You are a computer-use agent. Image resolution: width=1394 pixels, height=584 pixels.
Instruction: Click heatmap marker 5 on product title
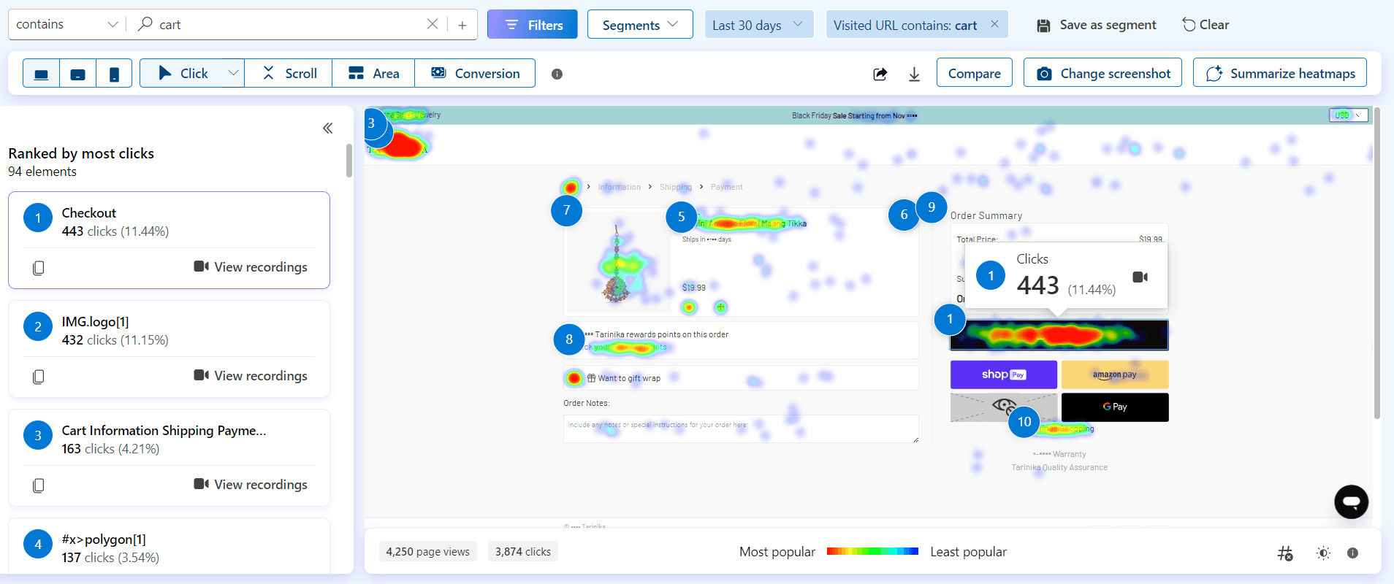tap(681, 217)
